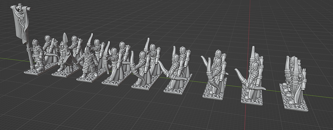The image size is (333, 130).
Task: Select the scale-armored commander figure
Action: coord(88,62)
